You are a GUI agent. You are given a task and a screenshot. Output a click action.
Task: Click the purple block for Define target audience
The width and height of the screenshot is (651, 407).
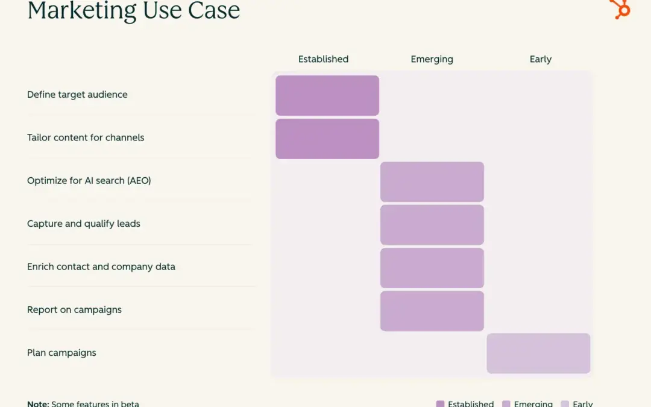click(327, 95)
